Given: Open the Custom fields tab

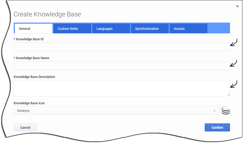Looking at the screenshot, I should 72,28.
